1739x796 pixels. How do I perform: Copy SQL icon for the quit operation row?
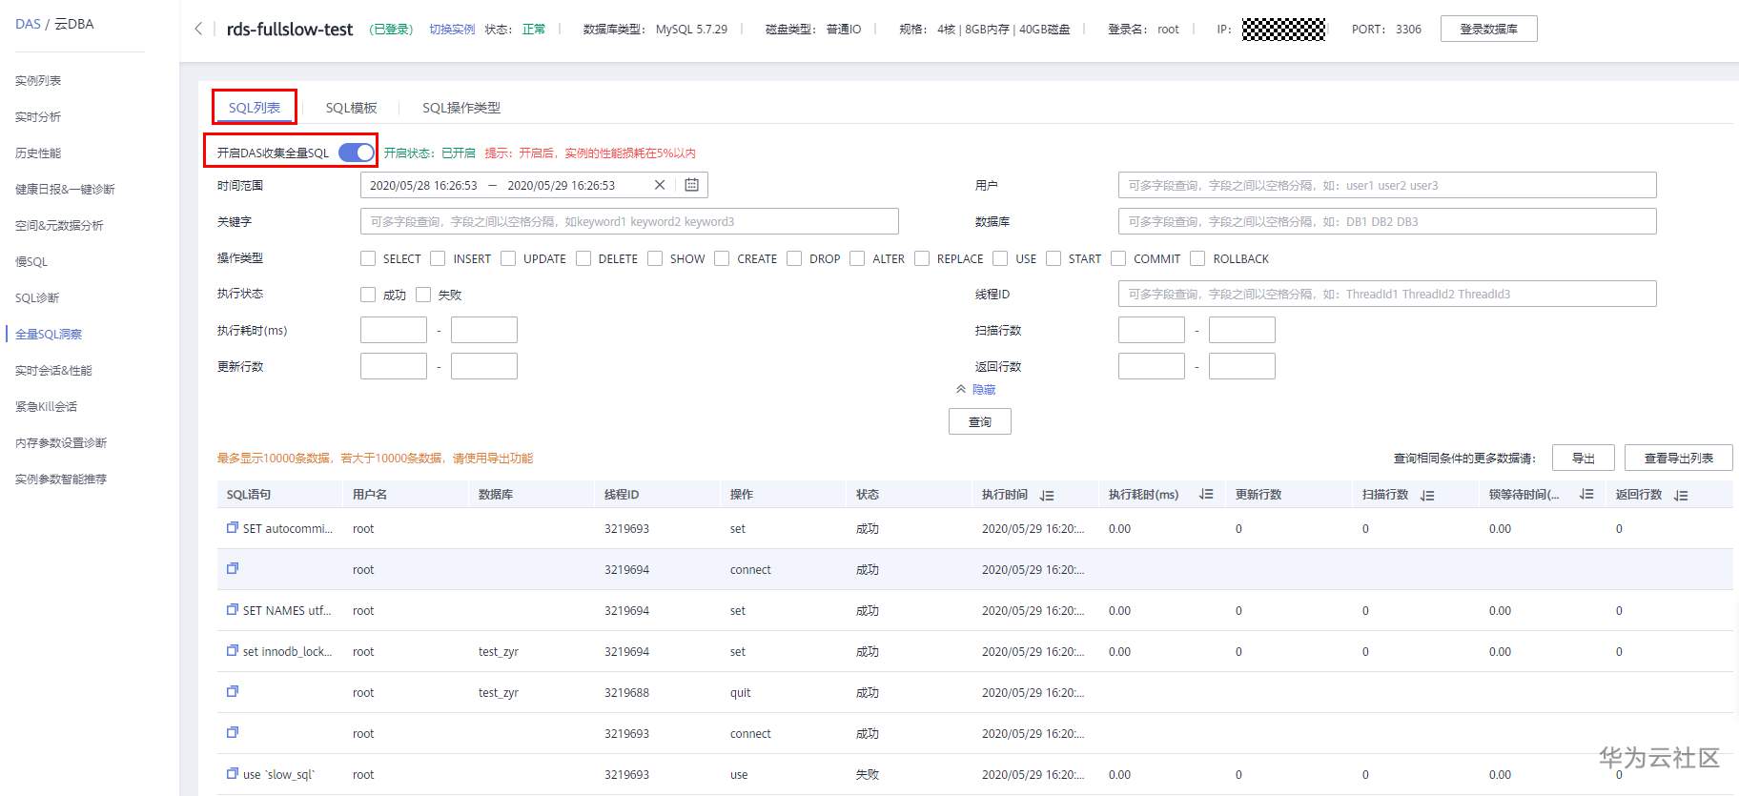point(232,691)
